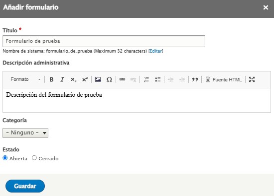Click the 'Estado' label
The width and height of the screenshot is (274, 196).
pos(11,149)
